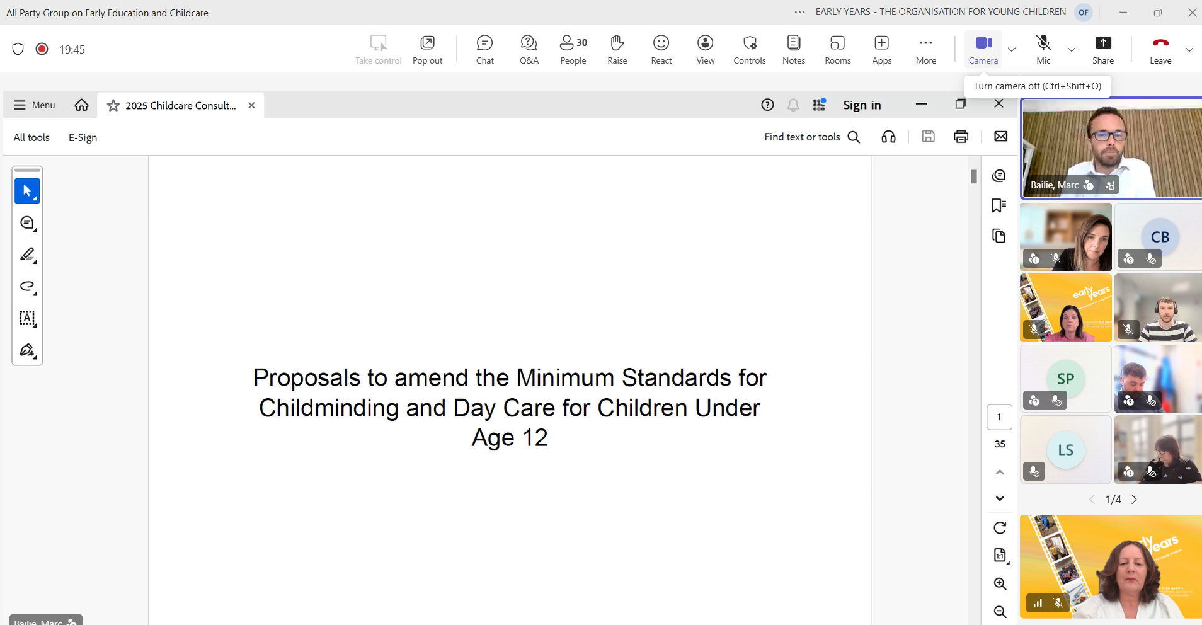
Task: Open breakout Rooms
Action: [837, 50]
